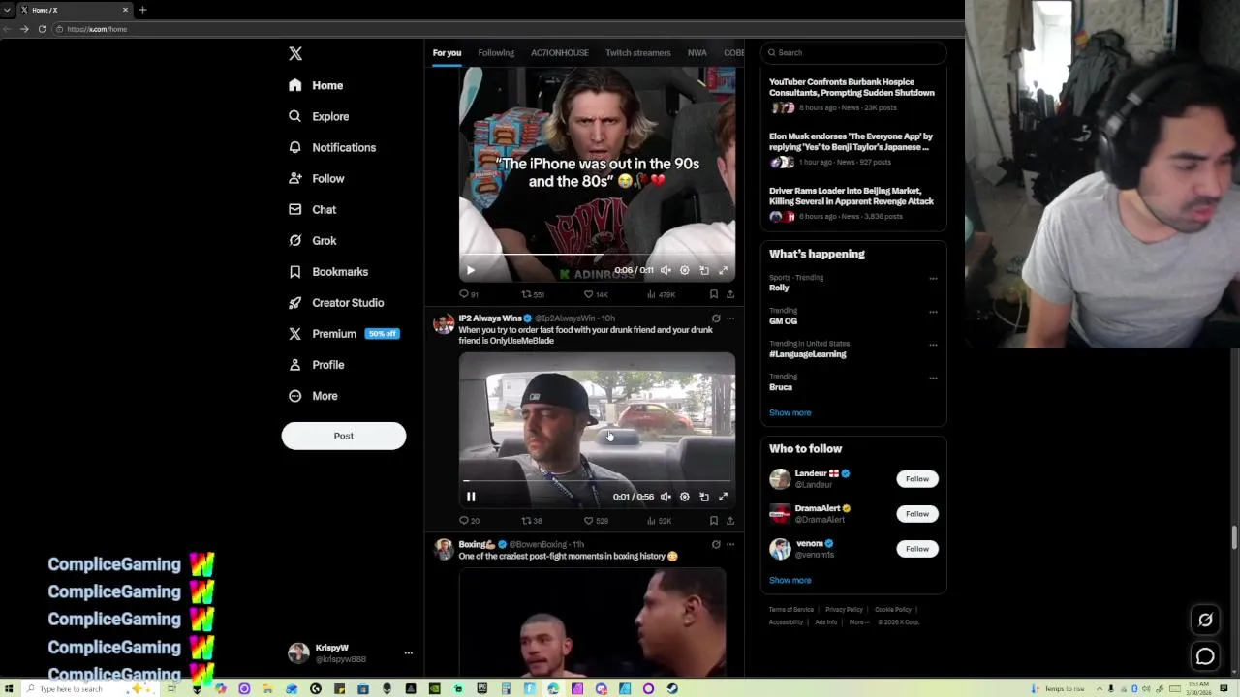
Task: Like the IP2 Always Wins post (529)
Action: (x=596, y=521)
